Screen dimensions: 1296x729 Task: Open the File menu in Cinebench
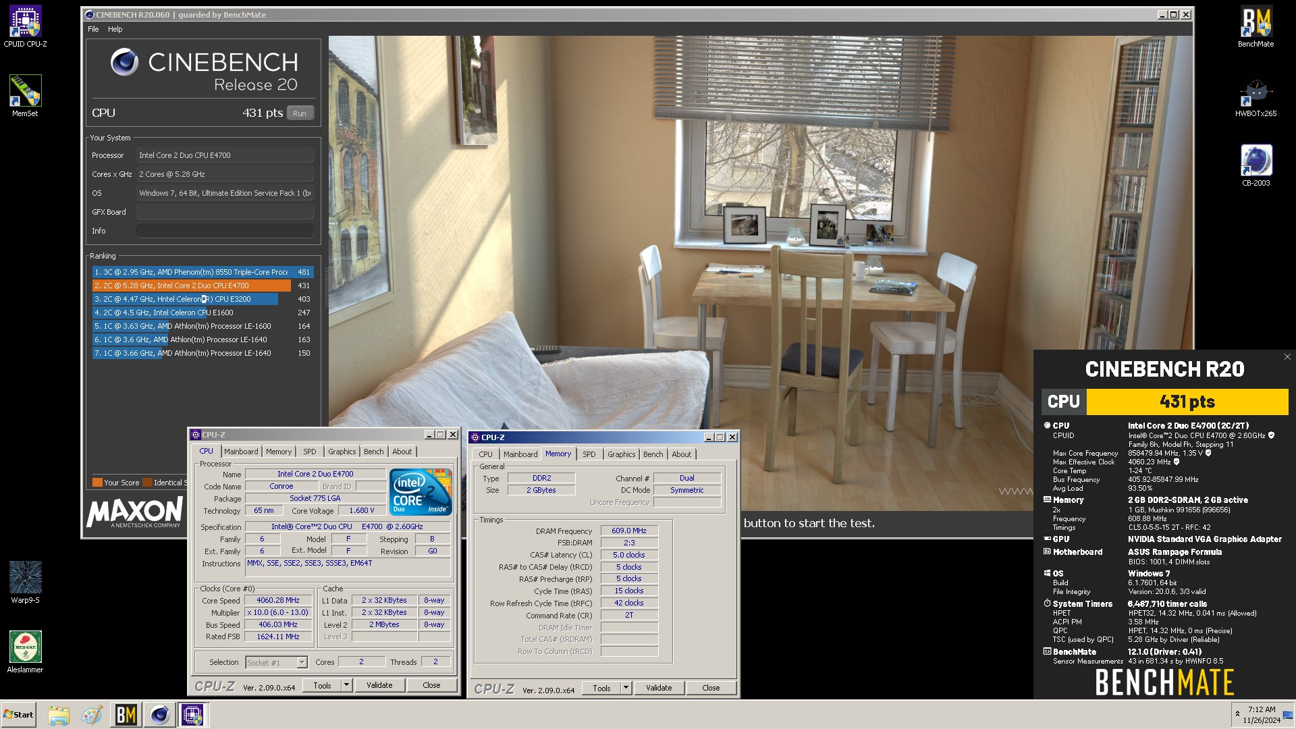point(93,29)
